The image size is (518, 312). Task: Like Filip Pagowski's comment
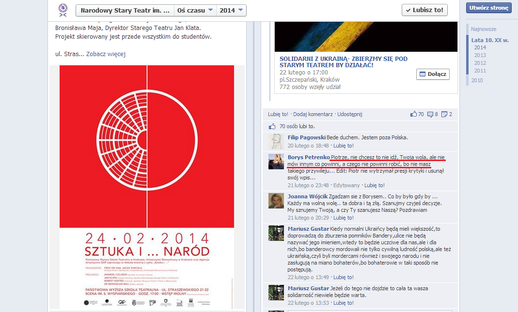pyautogui.click(x=343, y=146)
